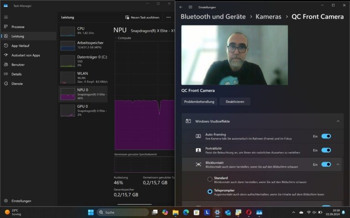Image resolution: width=350 pixels, height=218 pixels.
Task: Navigate to Bluetooth und Geräte breadcrumb
Action: [x=213, y=17]
